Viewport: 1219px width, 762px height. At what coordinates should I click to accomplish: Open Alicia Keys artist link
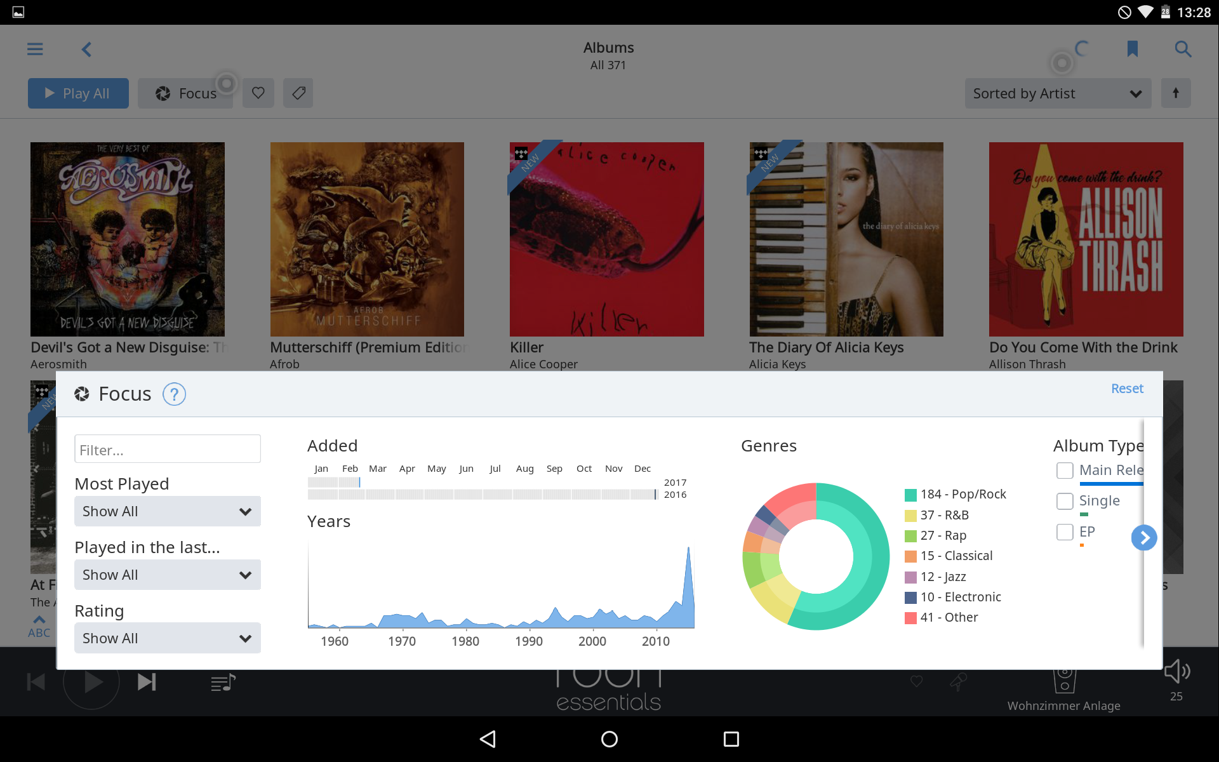pos(777,364)
